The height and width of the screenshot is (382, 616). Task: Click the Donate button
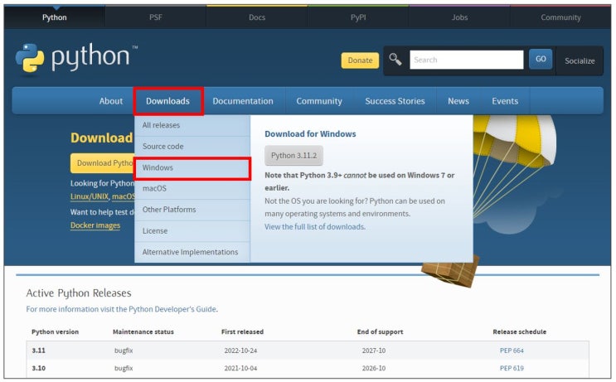[x=360, y=60]
